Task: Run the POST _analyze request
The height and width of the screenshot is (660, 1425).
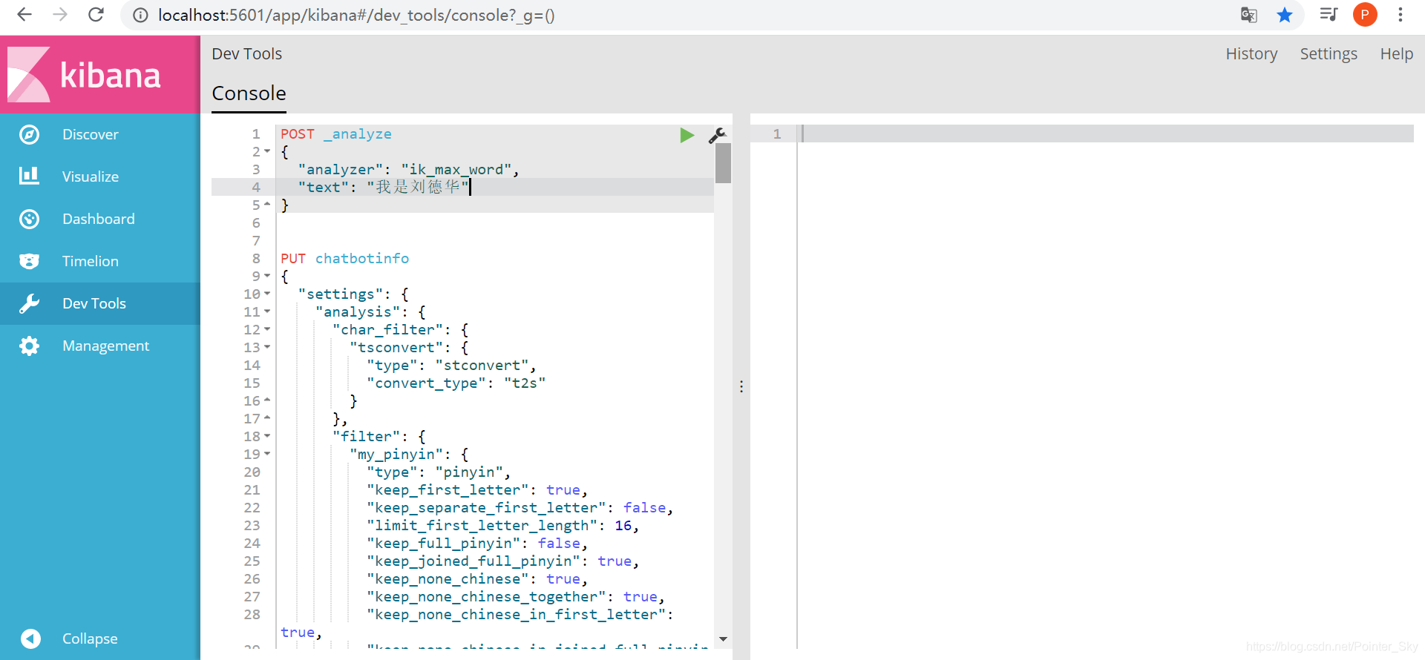Action: pyautogui.click(x=687, y=135)
